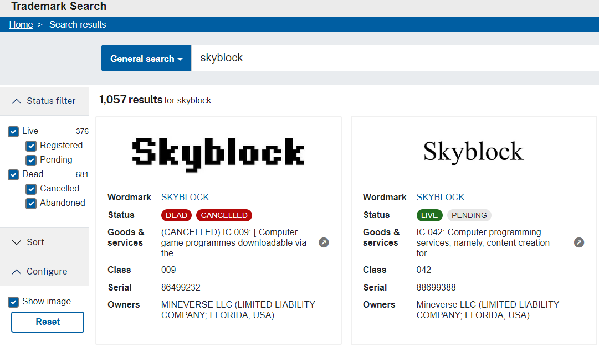Open full goods and services for serial 86499232
Screen dimensions: 599x347
pyautogui.click(x=324, y=242)
